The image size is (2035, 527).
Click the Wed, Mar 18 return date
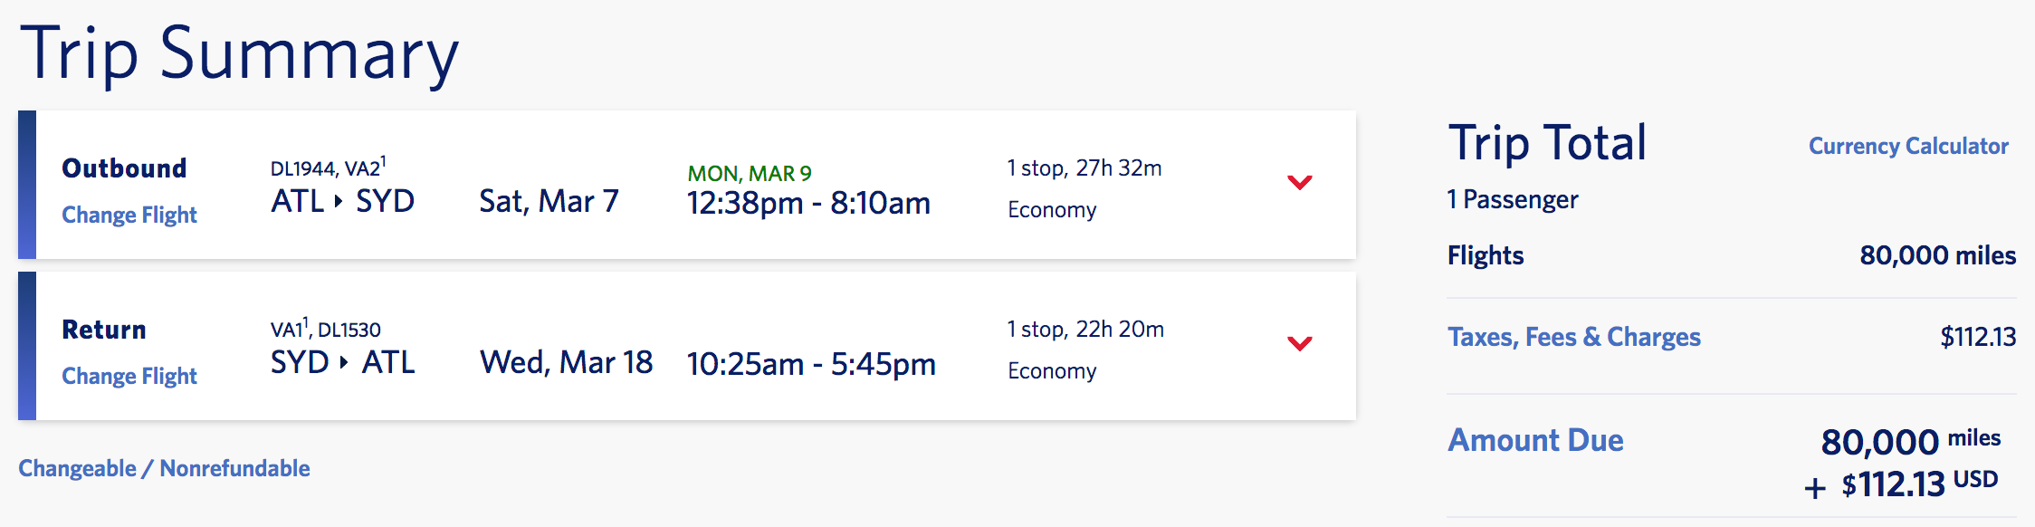[x=566, y=362]
